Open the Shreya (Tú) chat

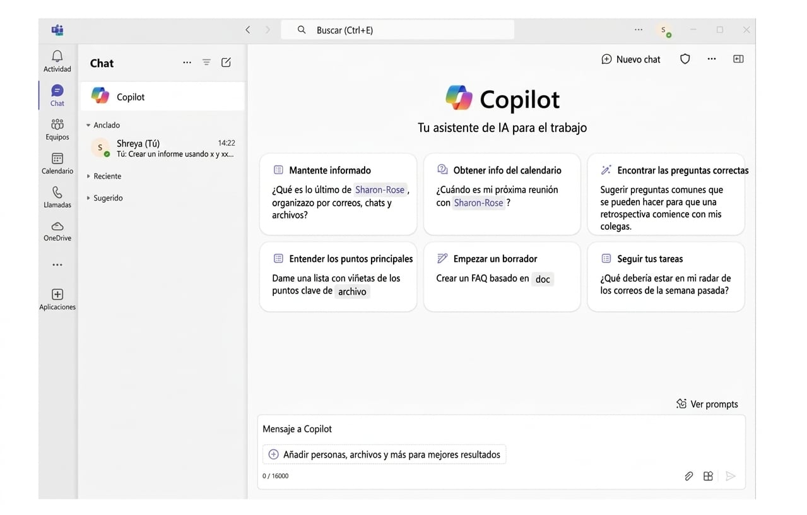[x=163, y=148]
